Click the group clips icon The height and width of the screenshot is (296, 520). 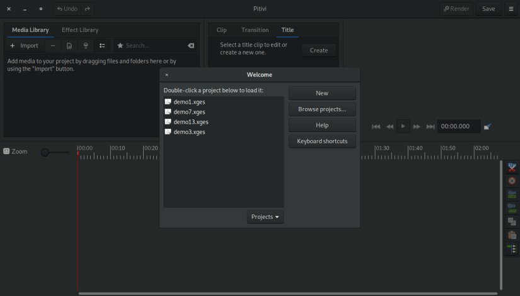pyautogui.click(x=512, y=194)
